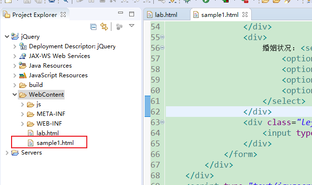Click lab.html file icon in tree
The width and height of the screenshot is (312, 185).
tap(30, 133)
